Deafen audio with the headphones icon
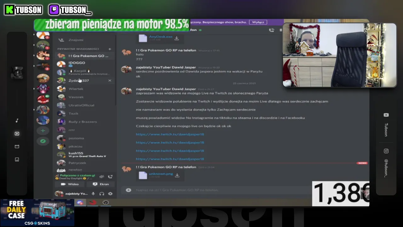403x227 pixels. (x=102, y=194)
